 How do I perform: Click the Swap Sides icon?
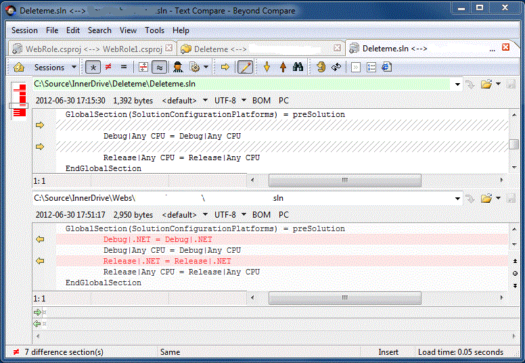click(x=336, y=67)
